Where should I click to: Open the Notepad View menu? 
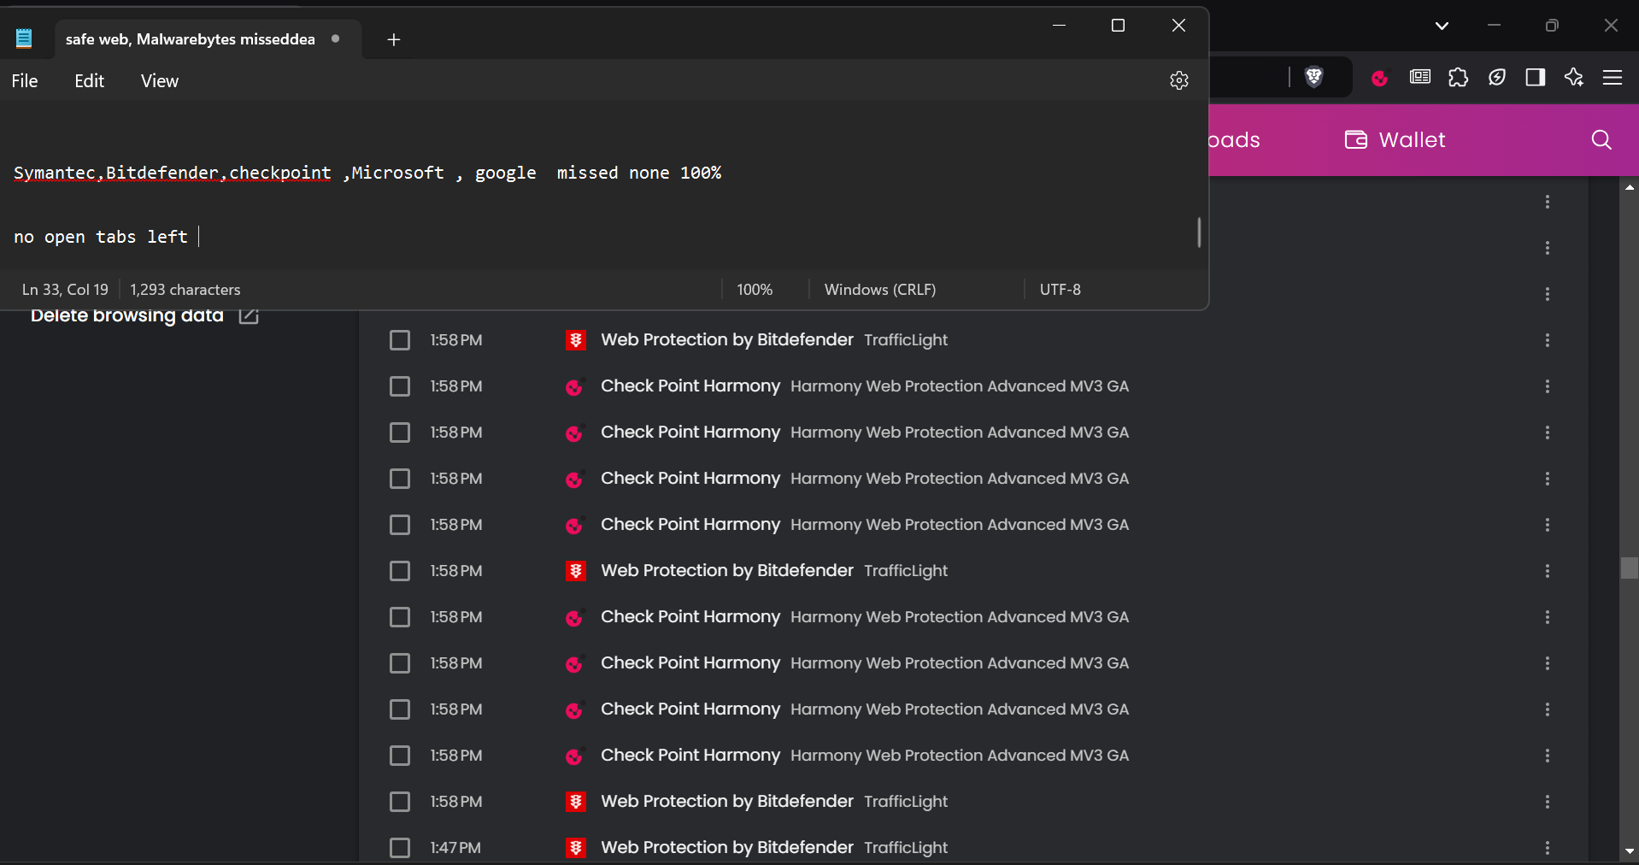[160, 81]
